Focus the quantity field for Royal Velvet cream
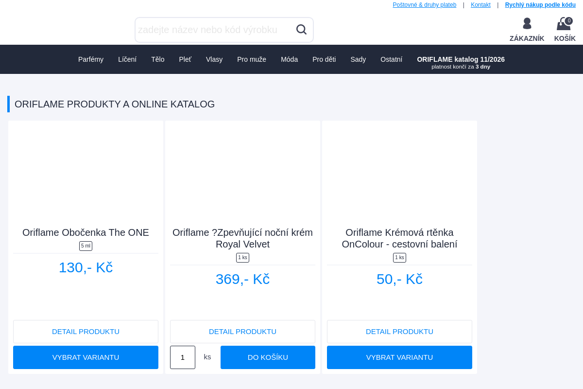This screenshot has width=583, height=389. point(183,357)
